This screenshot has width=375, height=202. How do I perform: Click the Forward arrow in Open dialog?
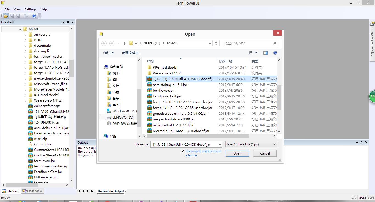click(112, 43)
